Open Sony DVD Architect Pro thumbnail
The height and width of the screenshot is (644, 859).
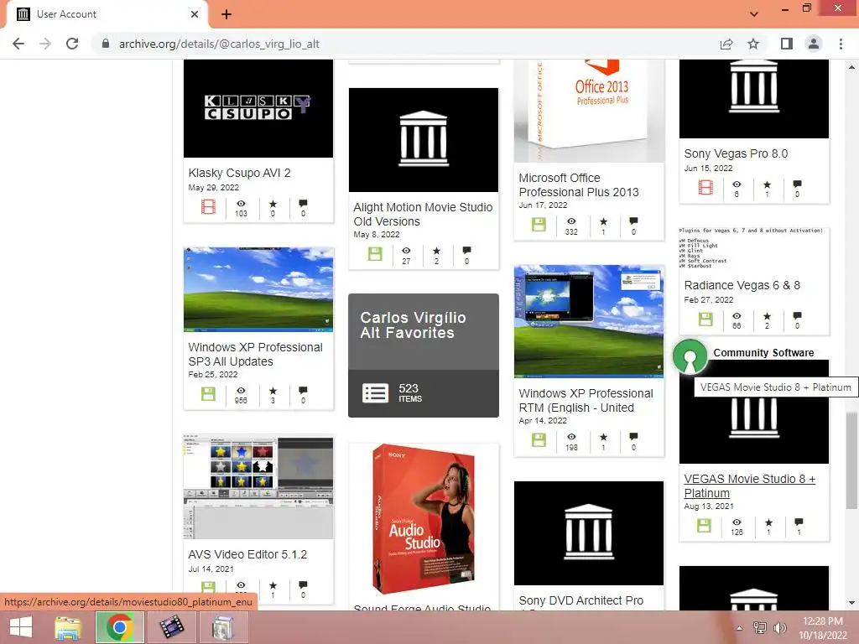click(588, 532)
